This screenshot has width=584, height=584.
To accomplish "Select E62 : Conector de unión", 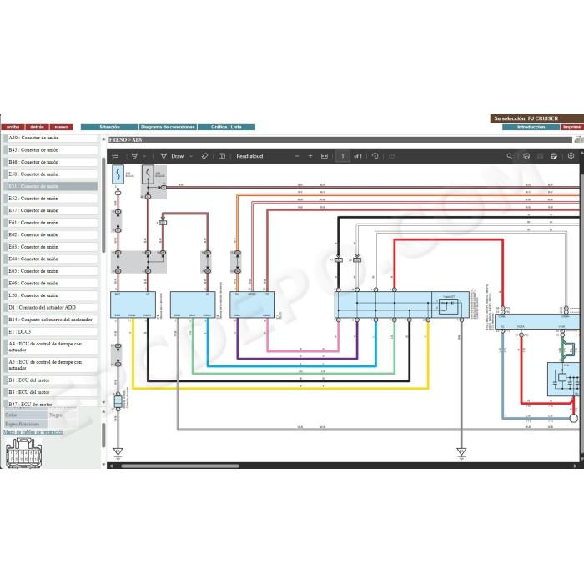I will [52, 234].
